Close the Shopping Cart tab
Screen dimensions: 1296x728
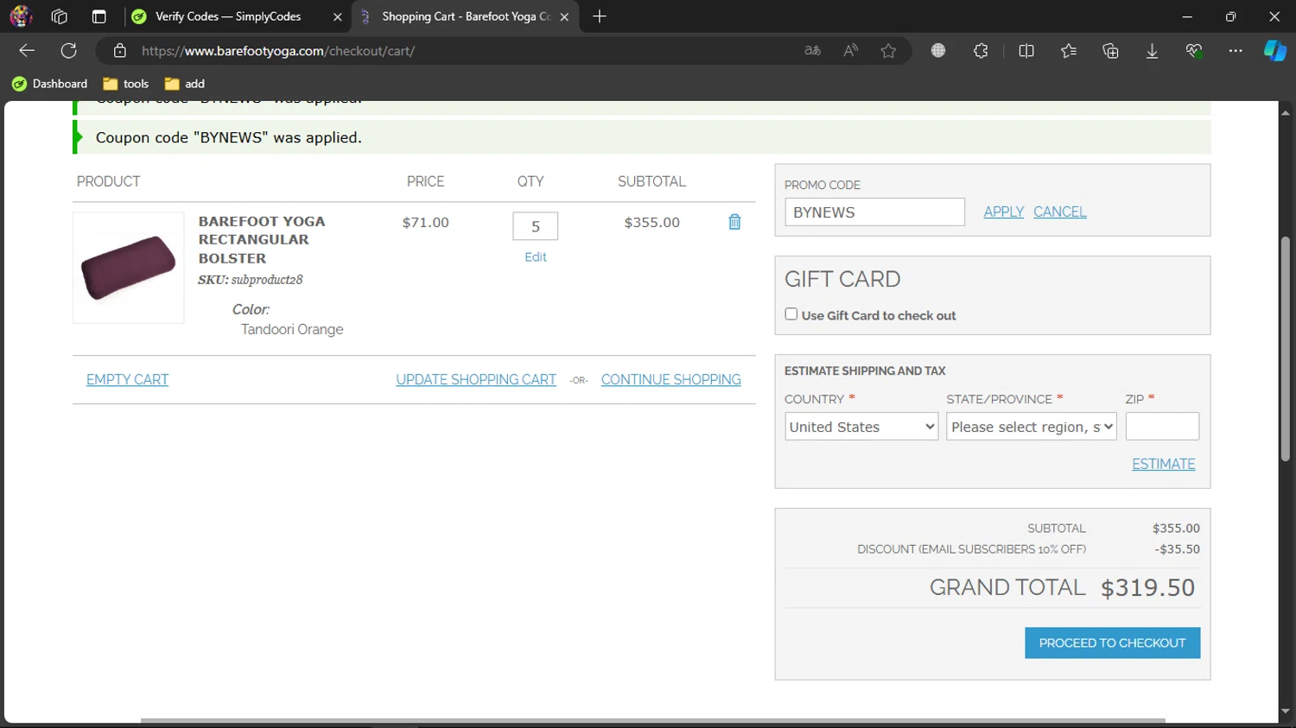[564, 16]
